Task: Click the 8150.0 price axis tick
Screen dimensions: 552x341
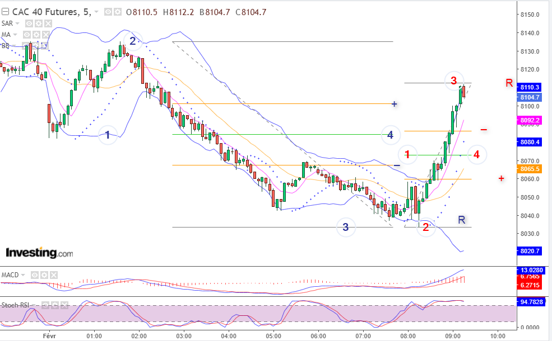Action: (530, 15)
